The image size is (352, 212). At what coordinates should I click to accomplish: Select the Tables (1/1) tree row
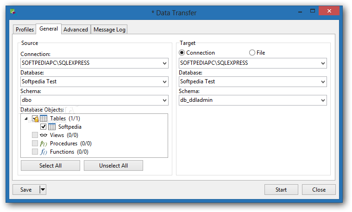tap(65, 118)
